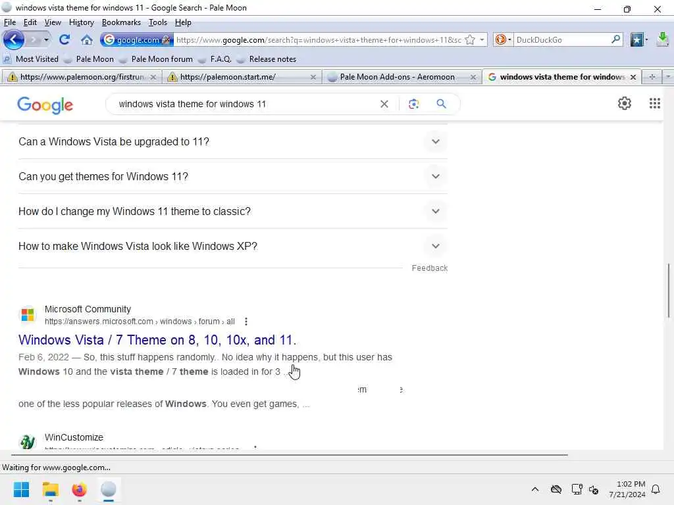The height and width of the screenshot is (505, 674).
Task: Go back with the blue Back arrow button
Action: pos(13,40)
